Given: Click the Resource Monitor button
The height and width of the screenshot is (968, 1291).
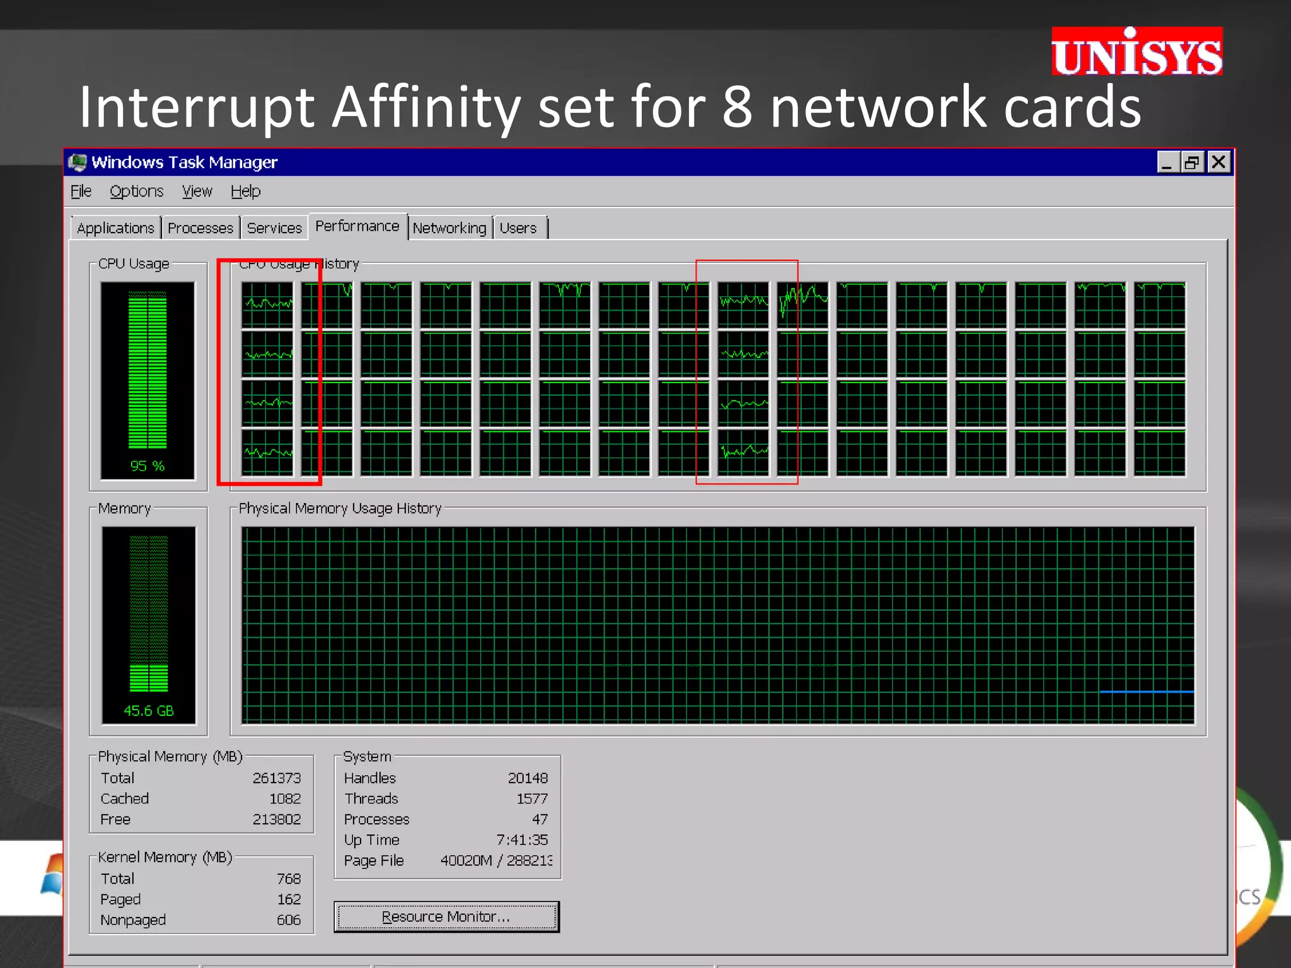Looking at the screenshot, I should 447,916.
